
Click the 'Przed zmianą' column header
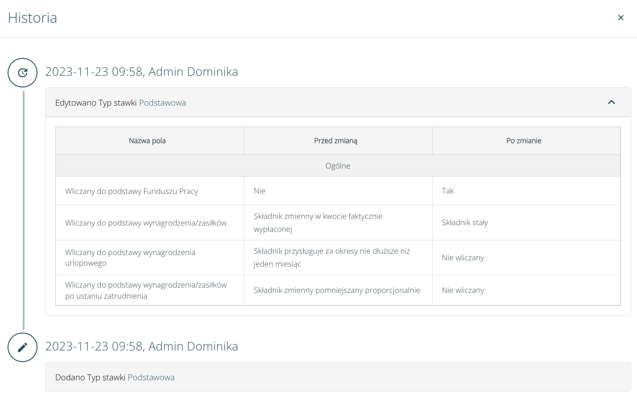point(335,141)
